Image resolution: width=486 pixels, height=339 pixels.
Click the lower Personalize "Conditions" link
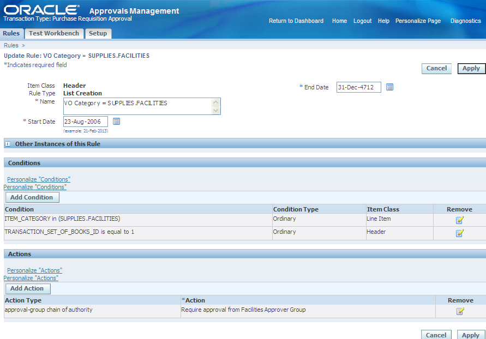pyautogui.click(x=35, y=187)
